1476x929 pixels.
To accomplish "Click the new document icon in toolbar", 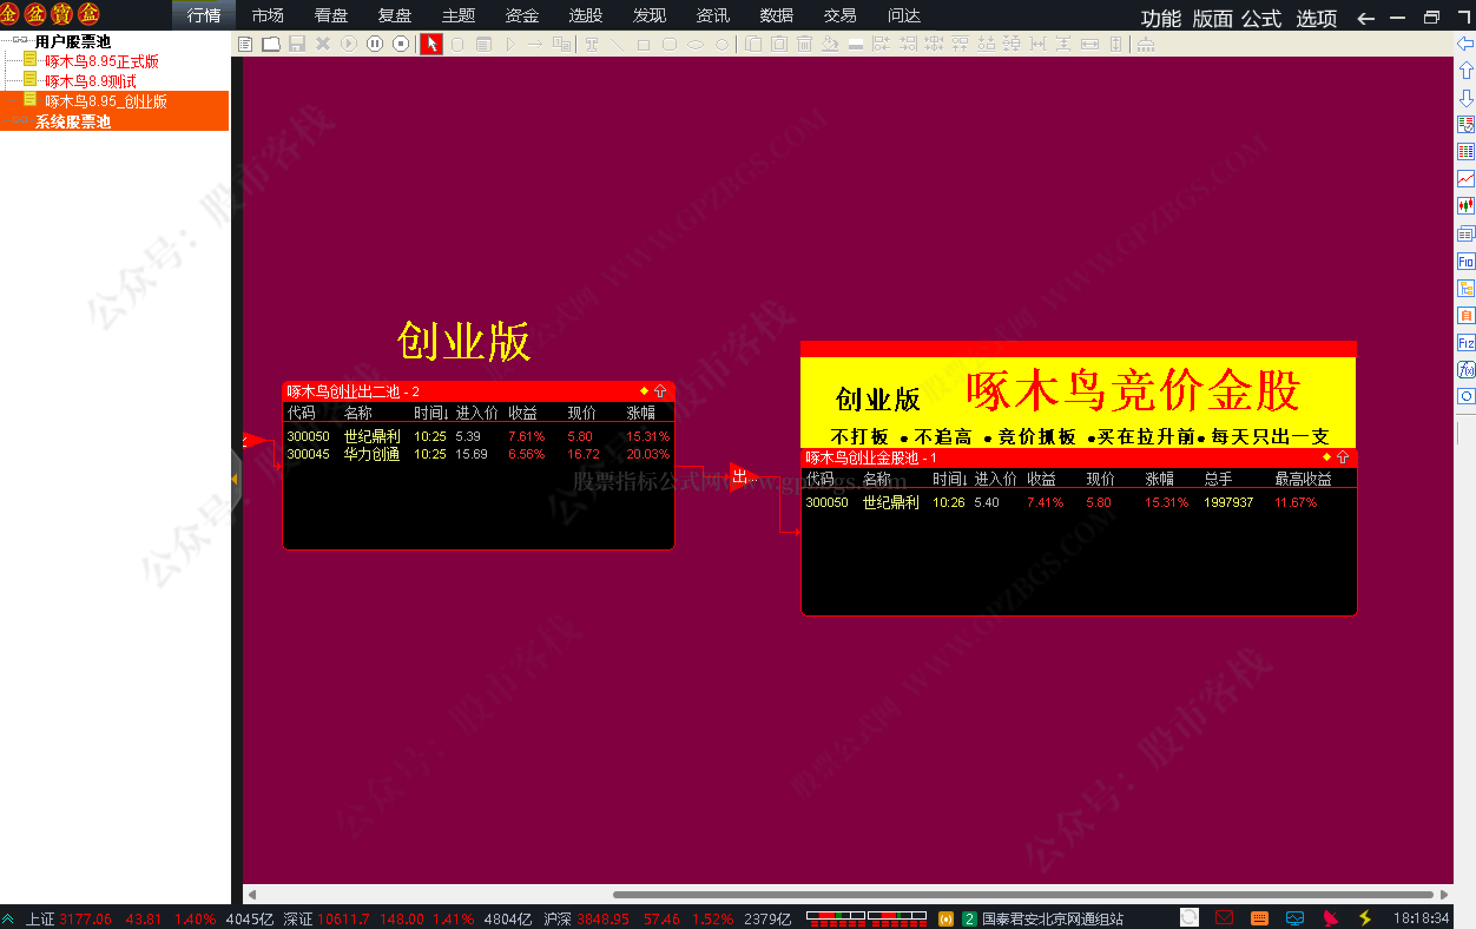I will tap(245, 44).
